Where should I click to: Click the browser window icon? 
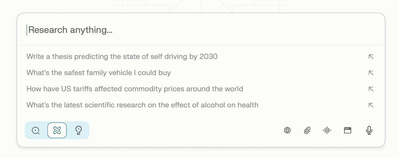pyautogui.click(x=348, y=130)
